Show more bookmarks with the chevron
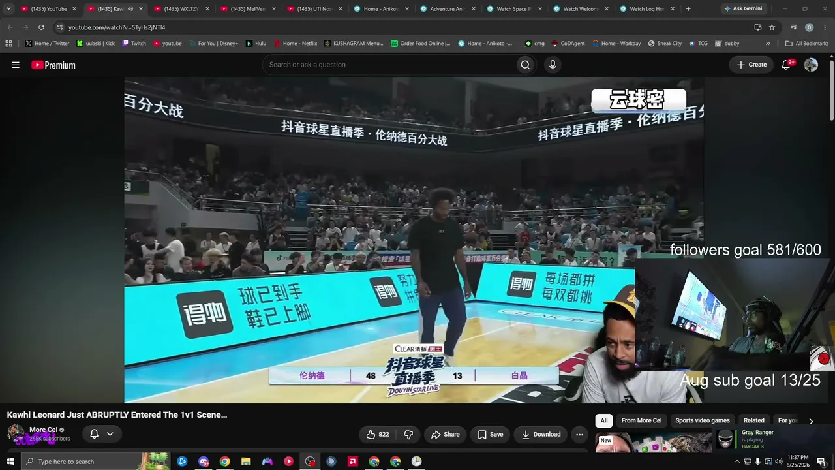Image resolution: width=835 pixels, height=470 pixels. click(768, 44)
